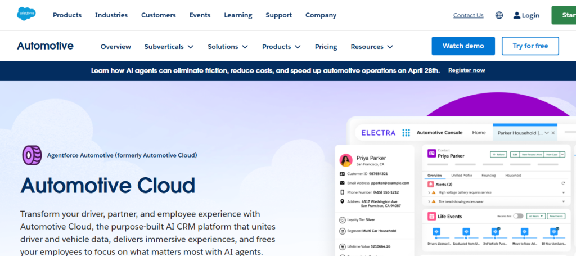Click the Login person icon
The width and height of the screenshot is (576, 256).
[x=517, y=15]
